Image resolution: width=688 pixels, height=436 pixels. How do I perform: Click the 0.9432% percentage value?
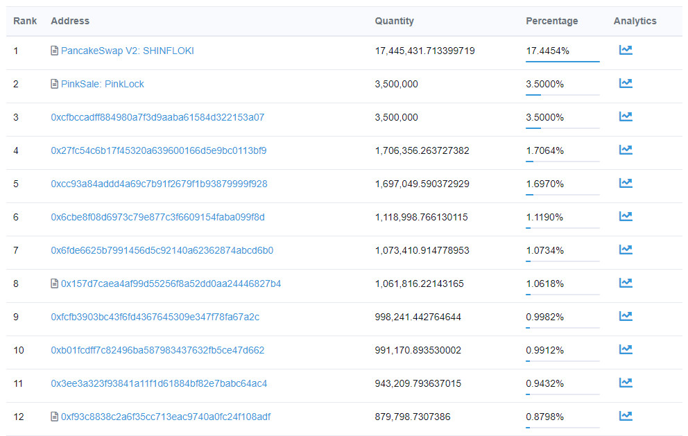point(545,384)
